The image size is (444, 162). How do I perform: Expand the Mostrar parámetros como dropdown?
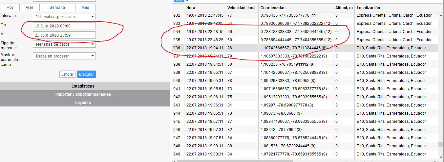[x=64, y=56]
